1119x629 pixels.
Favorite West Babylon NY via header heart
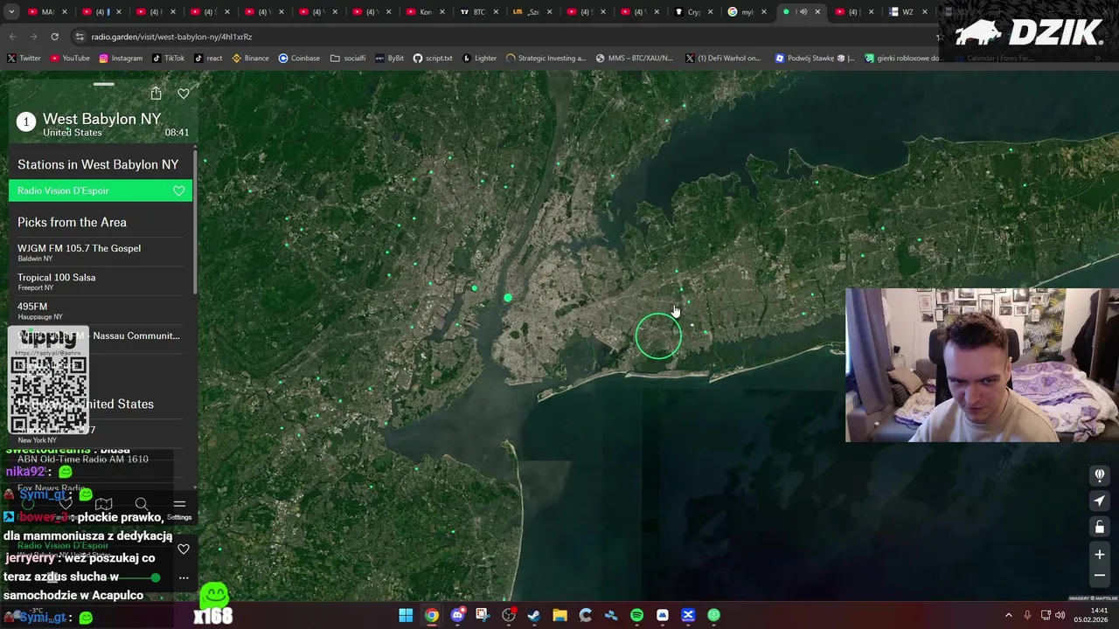[x=184, y=93]
